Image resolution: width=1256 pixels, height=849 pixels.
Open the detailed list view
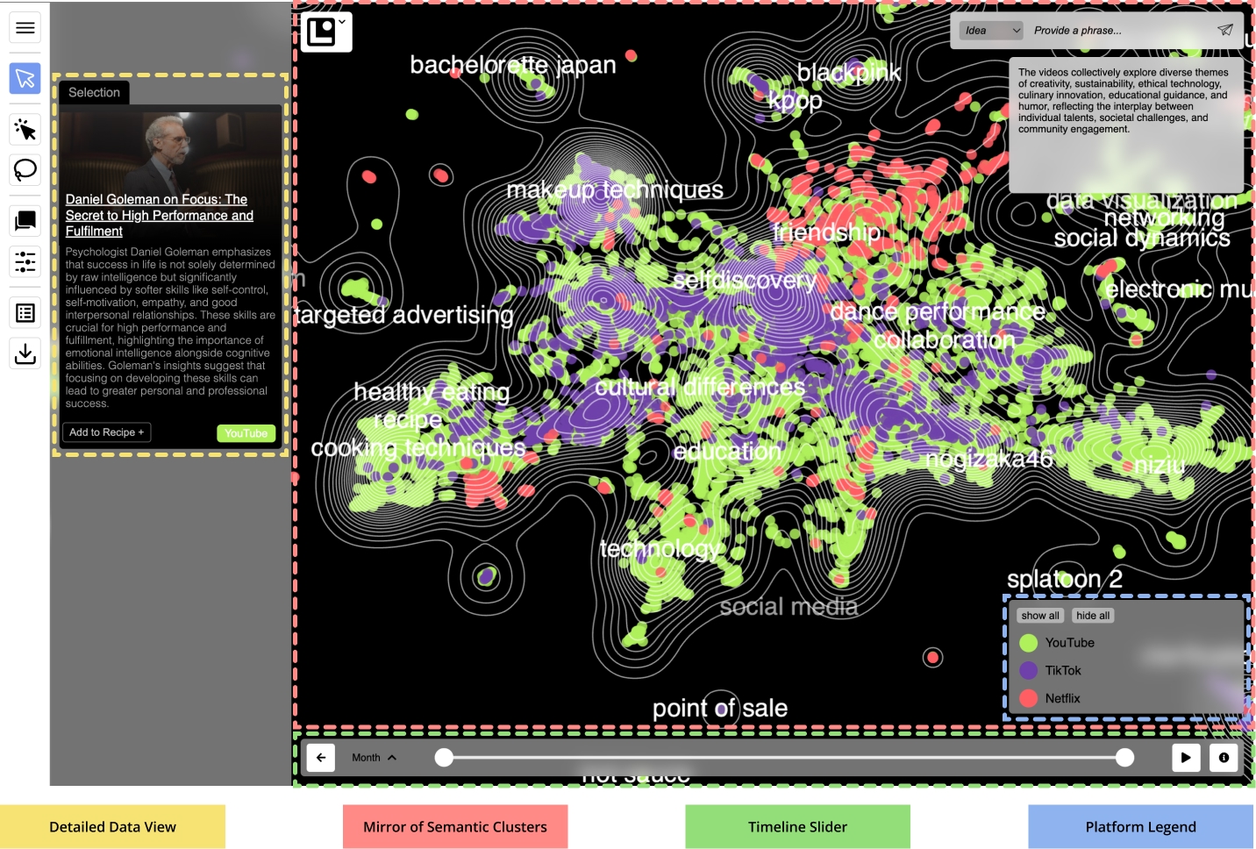click(25, 312)
